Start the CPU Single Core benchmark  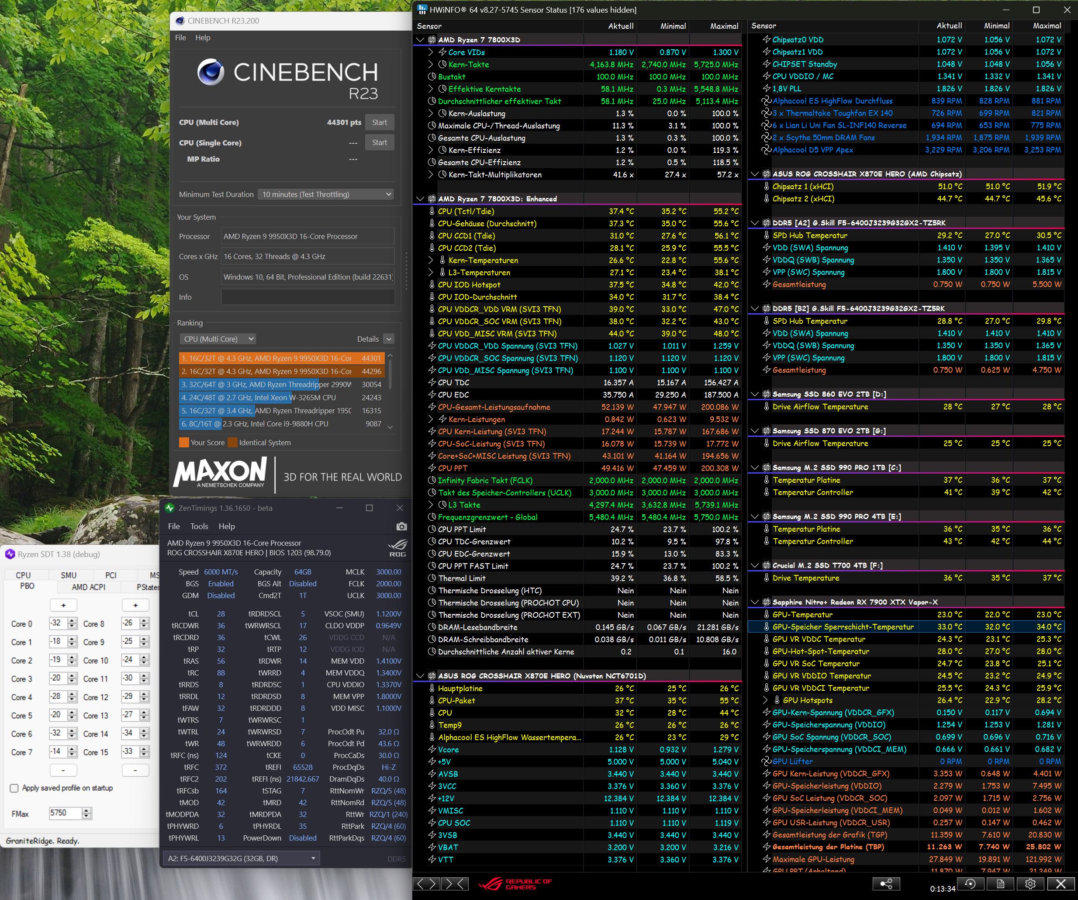pyautogui.click(x=380, y=142)
